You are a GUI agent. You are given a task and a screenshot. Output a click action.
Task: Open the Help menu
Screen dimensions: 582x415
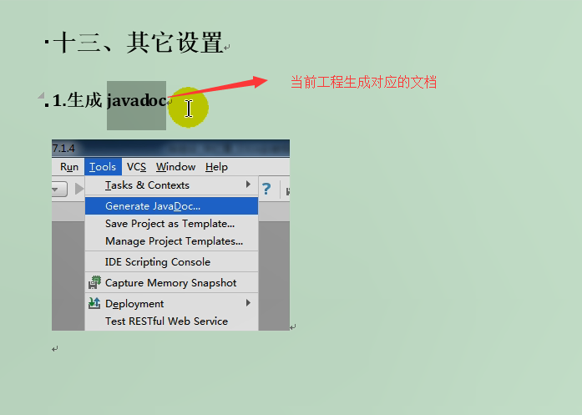[216, 167]
